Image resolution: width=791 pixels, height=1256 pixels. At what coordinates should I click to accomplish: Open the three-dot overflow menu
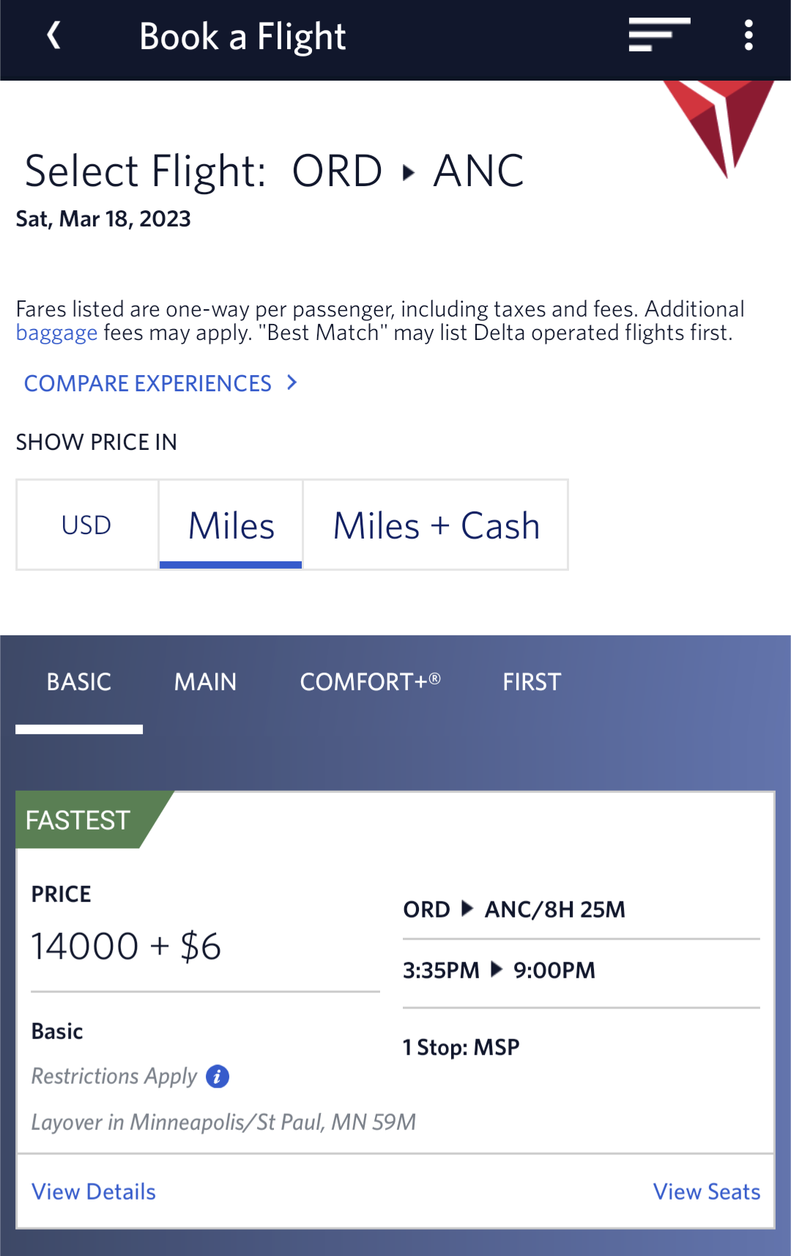tap(748, 35)
